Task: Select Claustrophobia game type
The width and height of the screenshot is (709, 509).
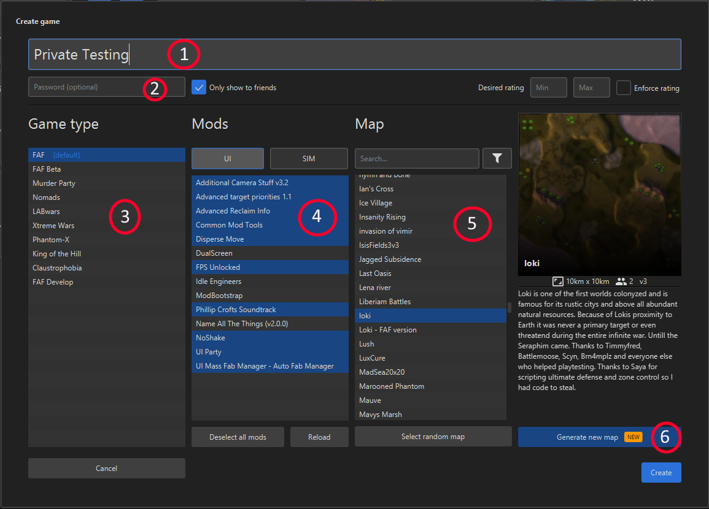Action: pos(107,268)
